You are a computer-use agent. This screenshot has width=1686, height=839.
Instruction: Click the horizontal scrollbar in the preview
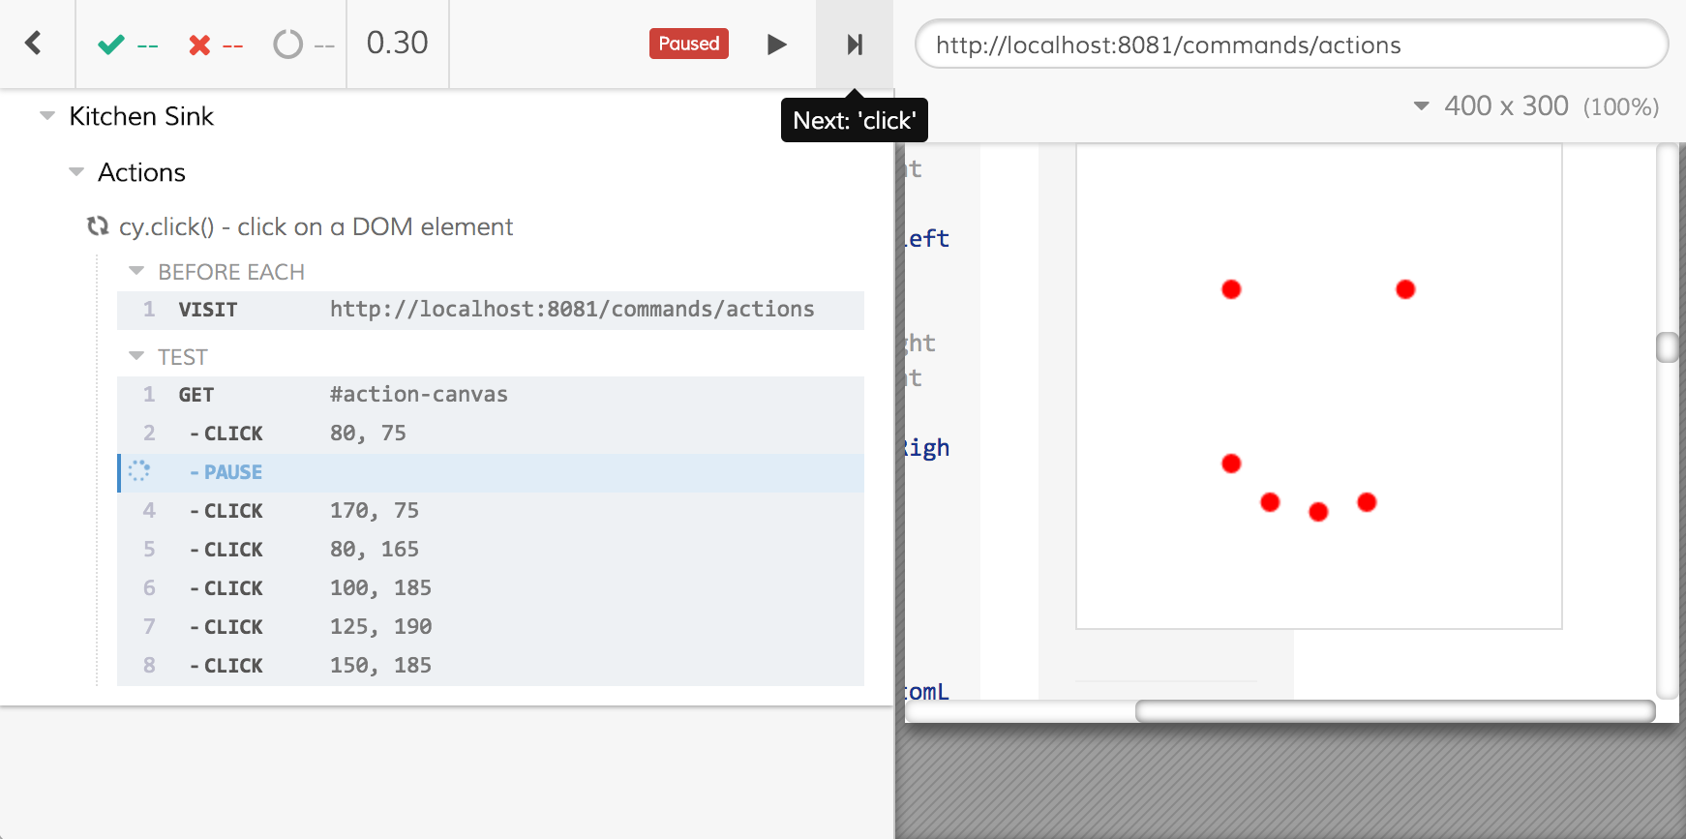(1394, 711)
